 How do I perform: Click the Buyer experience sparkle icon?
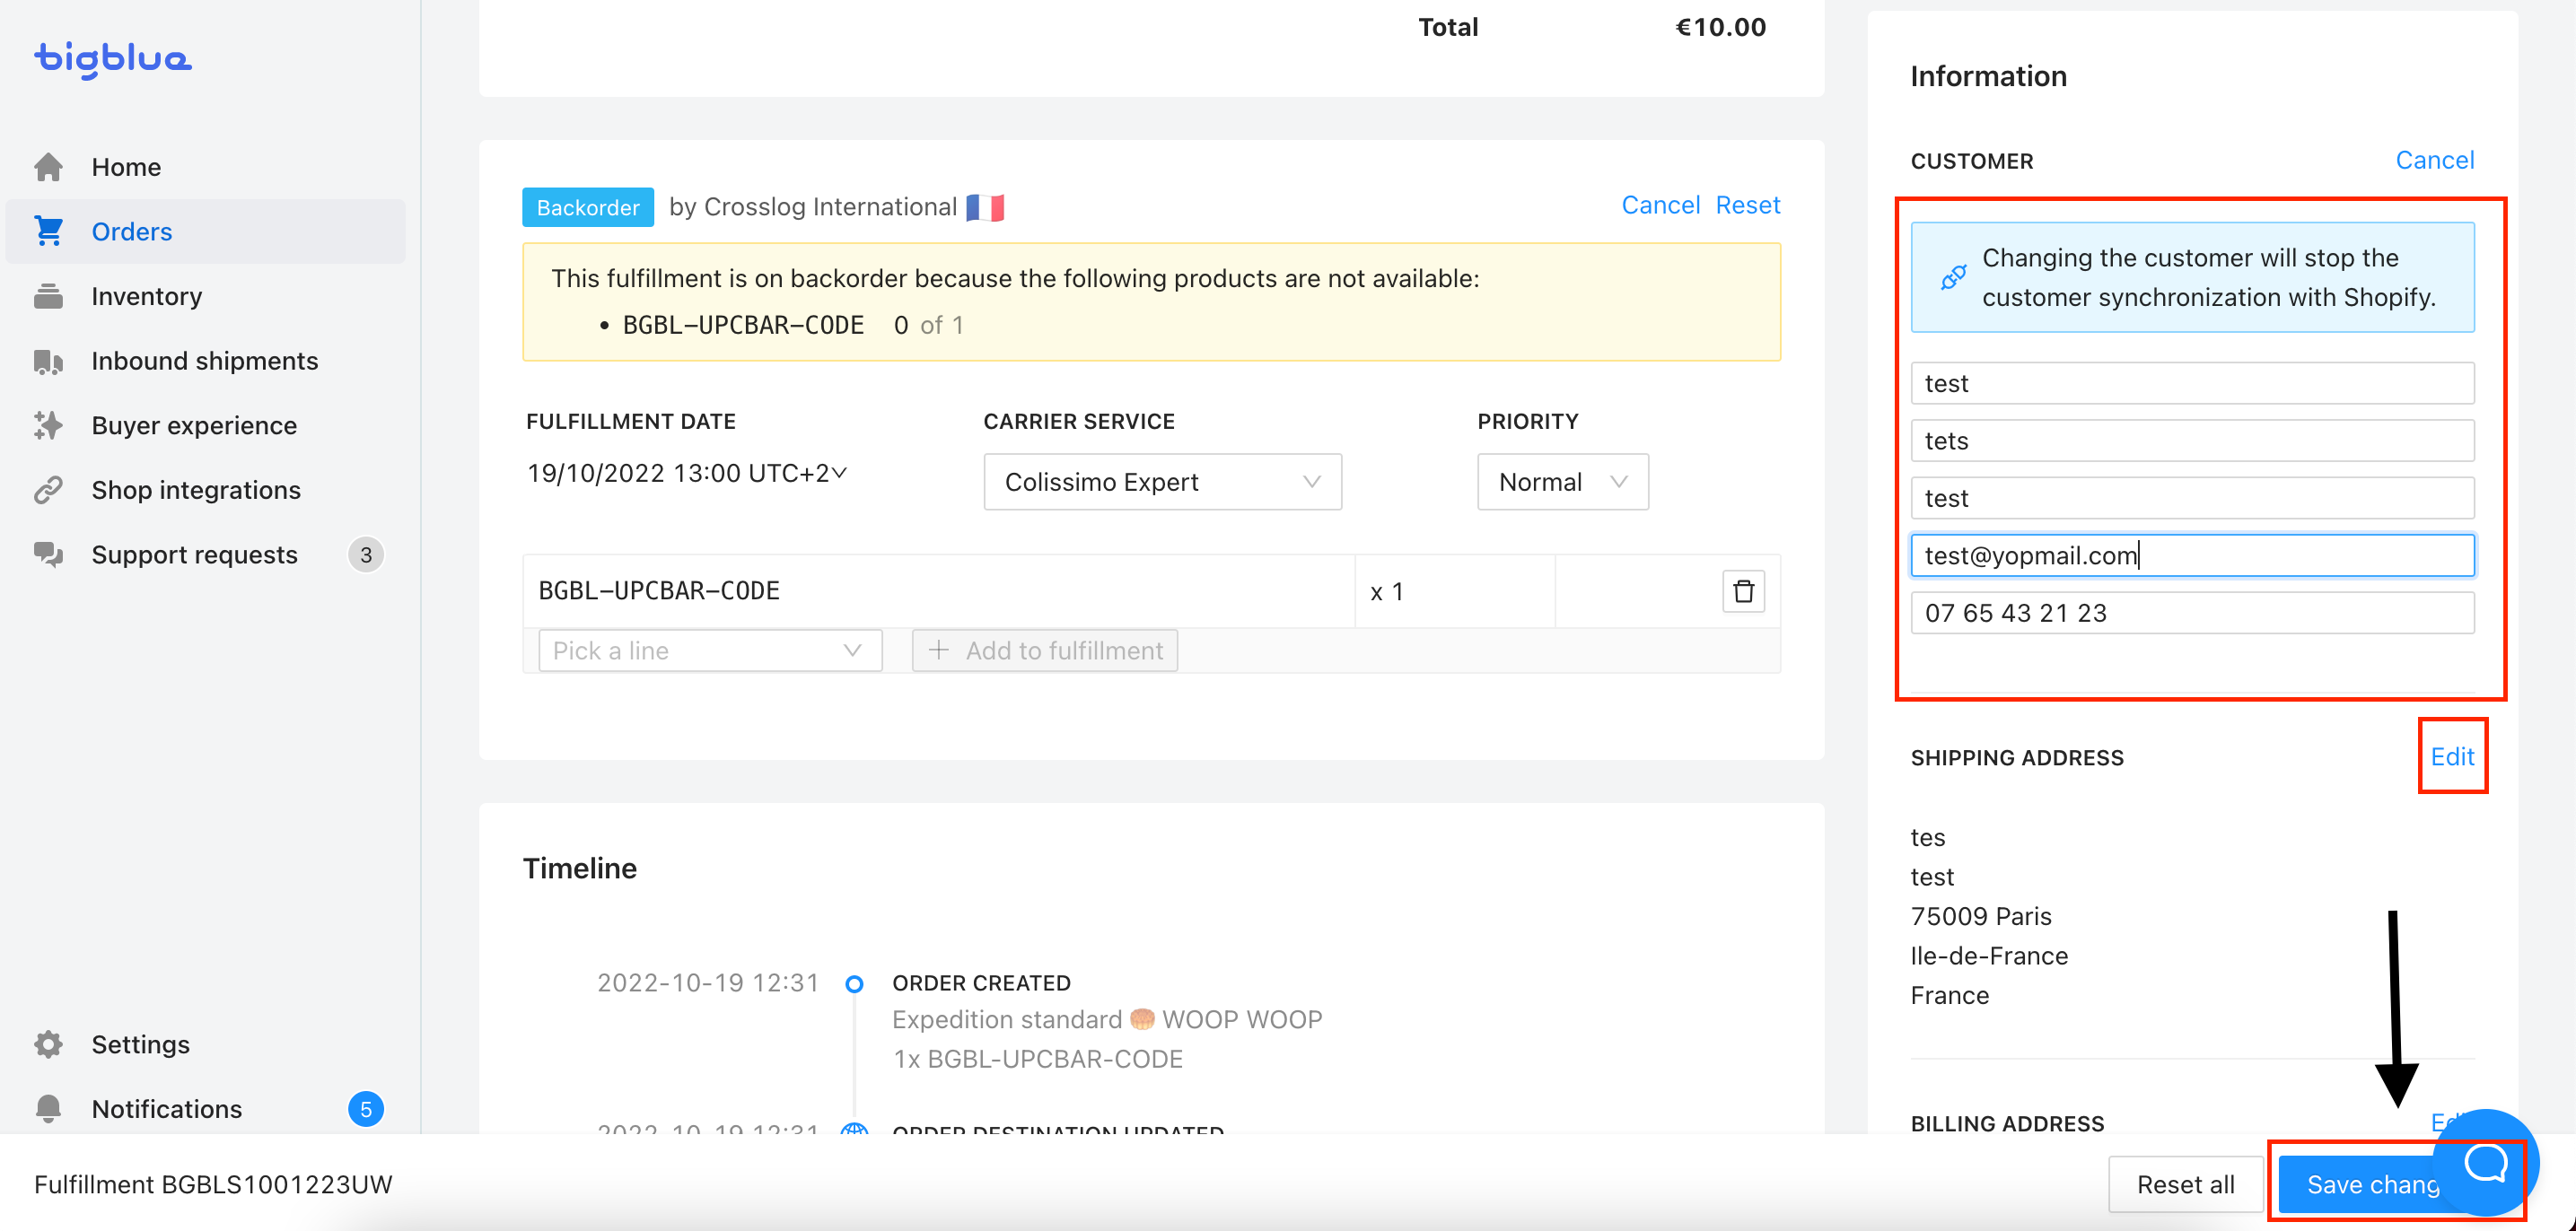click(48, 426)
